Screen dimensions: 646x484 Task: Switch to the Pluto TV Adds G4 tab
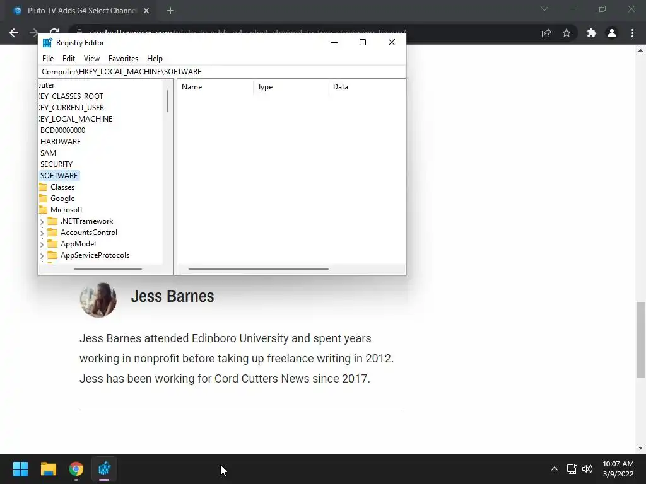click(81, 11)
